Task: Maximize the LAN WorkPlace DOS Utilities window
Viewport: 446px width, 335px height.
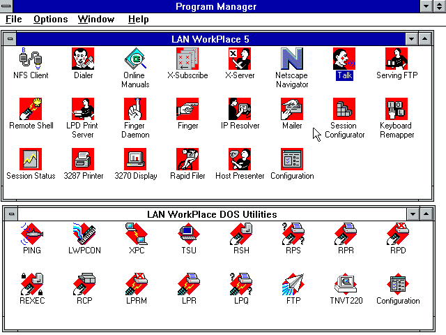Action: [x=426, y=214]
